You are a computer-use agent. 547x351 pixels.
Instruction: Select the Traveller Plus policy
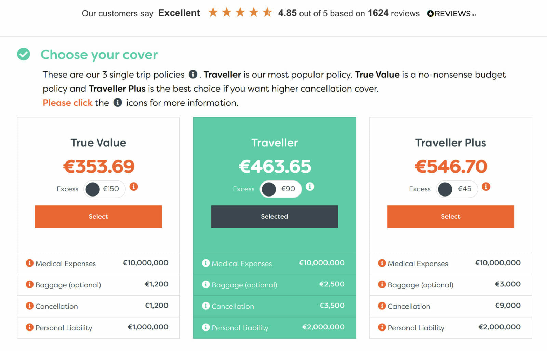point(450,216)
